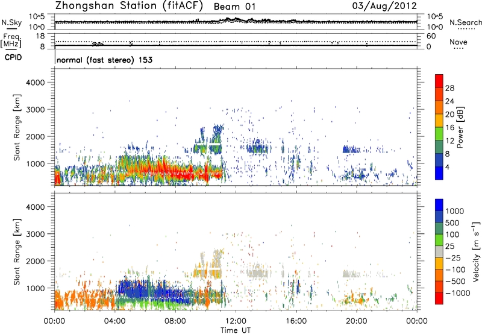Click the 'Velocity [m s-1]' colorbar title
Viewport: 482px width, 334px height.
pyautogui.click(x=476, y=251)
